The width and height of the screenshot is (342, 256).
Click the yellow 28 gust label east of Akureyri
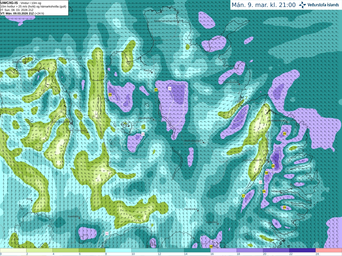pyautogui.click(x=110, y=95)
